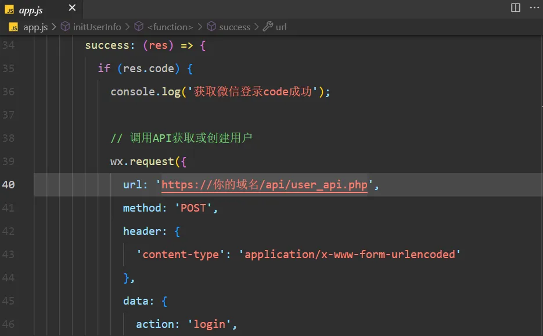Click the cube icon before <function>
The height and width of the screenshot is (336, 543).
point(139,27)
